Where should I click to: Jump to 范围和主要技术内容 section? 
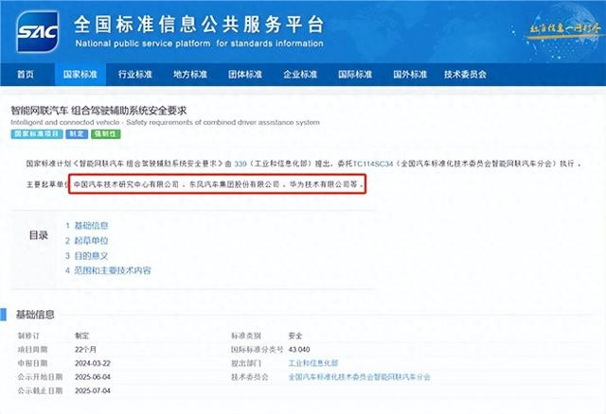point(113,270)
